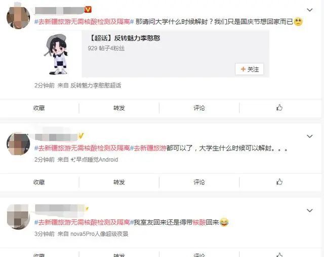Open the third poster's avatar

(18, 217)
